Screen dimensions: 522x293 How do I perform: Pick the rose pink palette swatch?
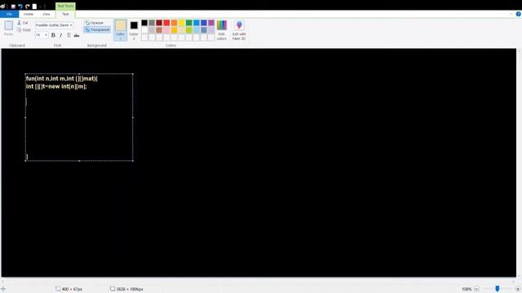[166, 30]
